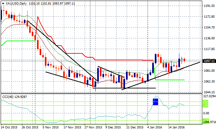The height and width of the screenshot is (131, 216).
Task: Select the 14 Jan 2016 date label
Action: 176,127
